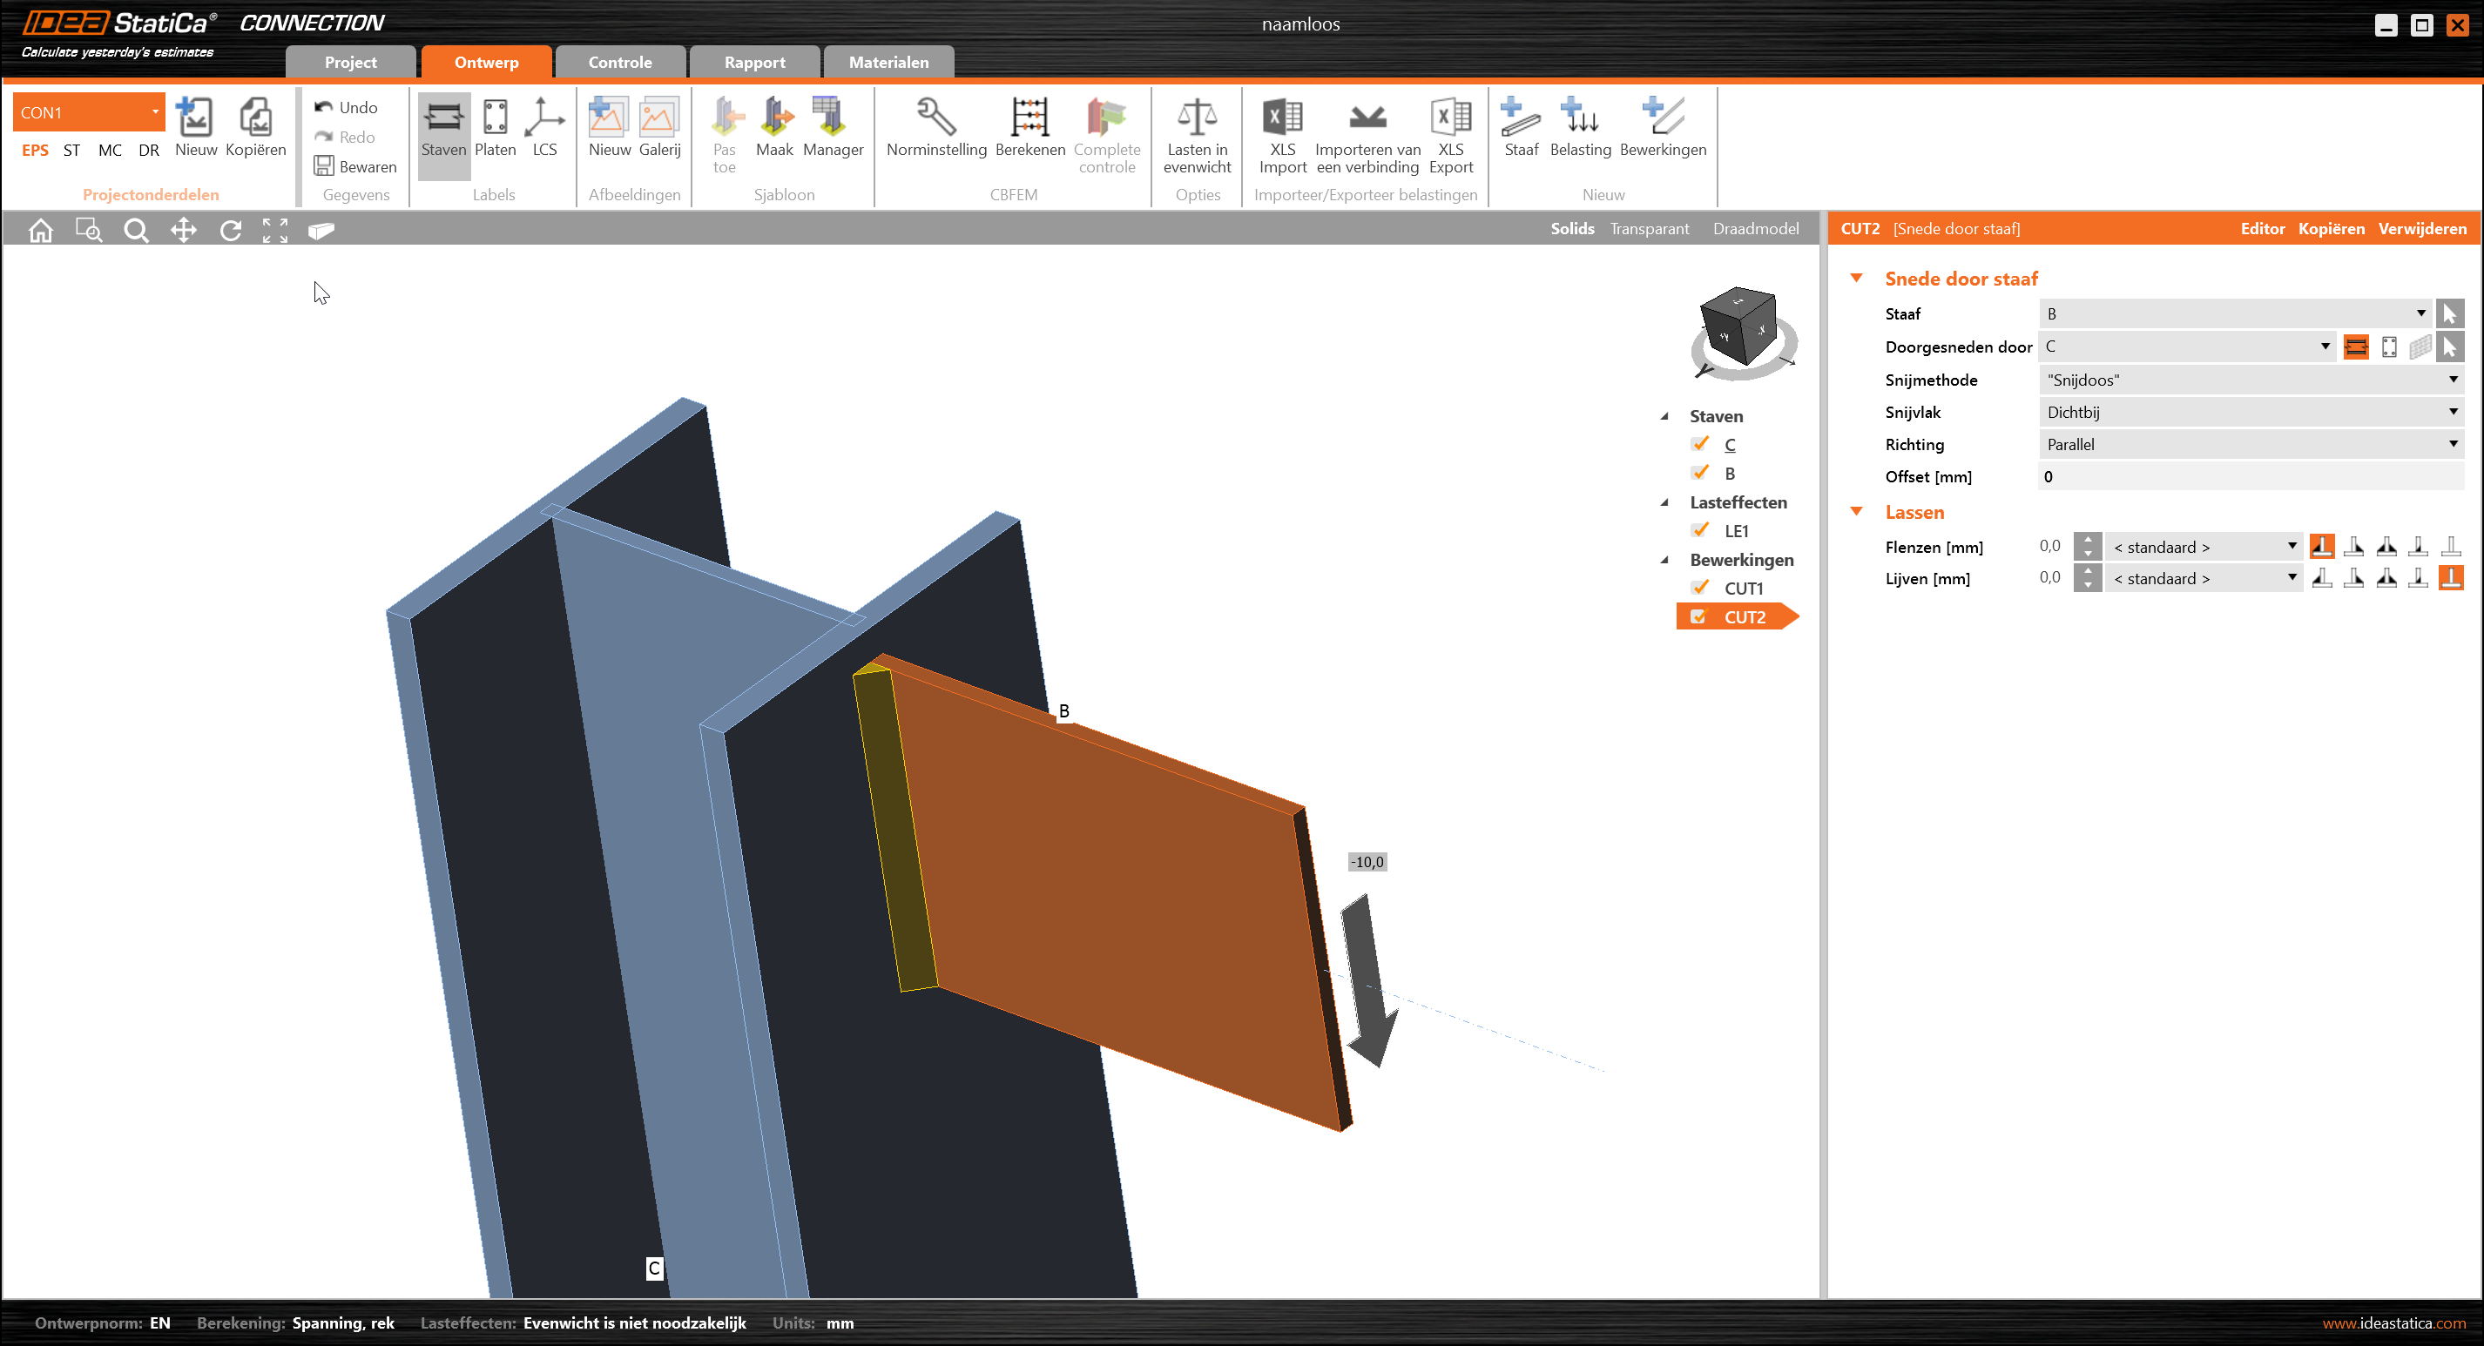The image size is (2484, 1346).
Task: Click the Verwijderen button
Action: coord(2421,228)
